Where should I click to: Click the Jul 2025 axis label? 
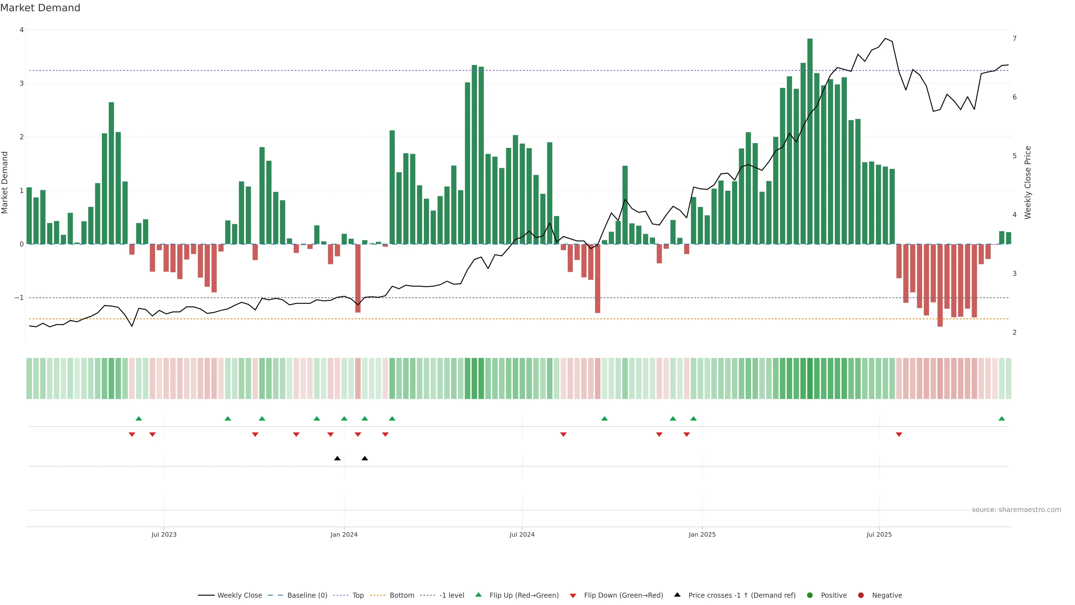point(879,535)
